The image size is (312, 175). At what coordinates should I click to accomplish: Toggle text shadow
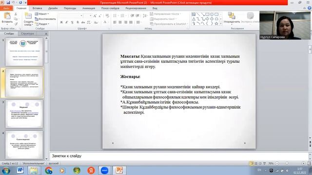pos(78,22)
